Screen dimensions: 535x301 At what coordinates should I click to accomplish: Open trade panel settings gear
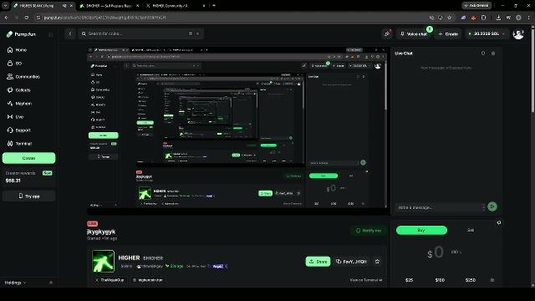click(x=499, y=222)
